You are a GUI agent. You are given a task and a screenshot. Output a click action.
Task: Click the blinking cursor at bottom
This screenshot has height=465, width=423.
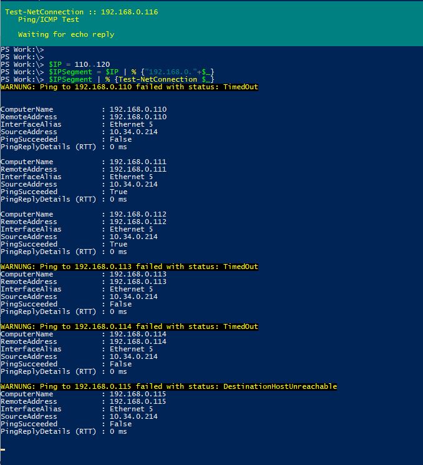pyautogui.click(x=2, y=449)
